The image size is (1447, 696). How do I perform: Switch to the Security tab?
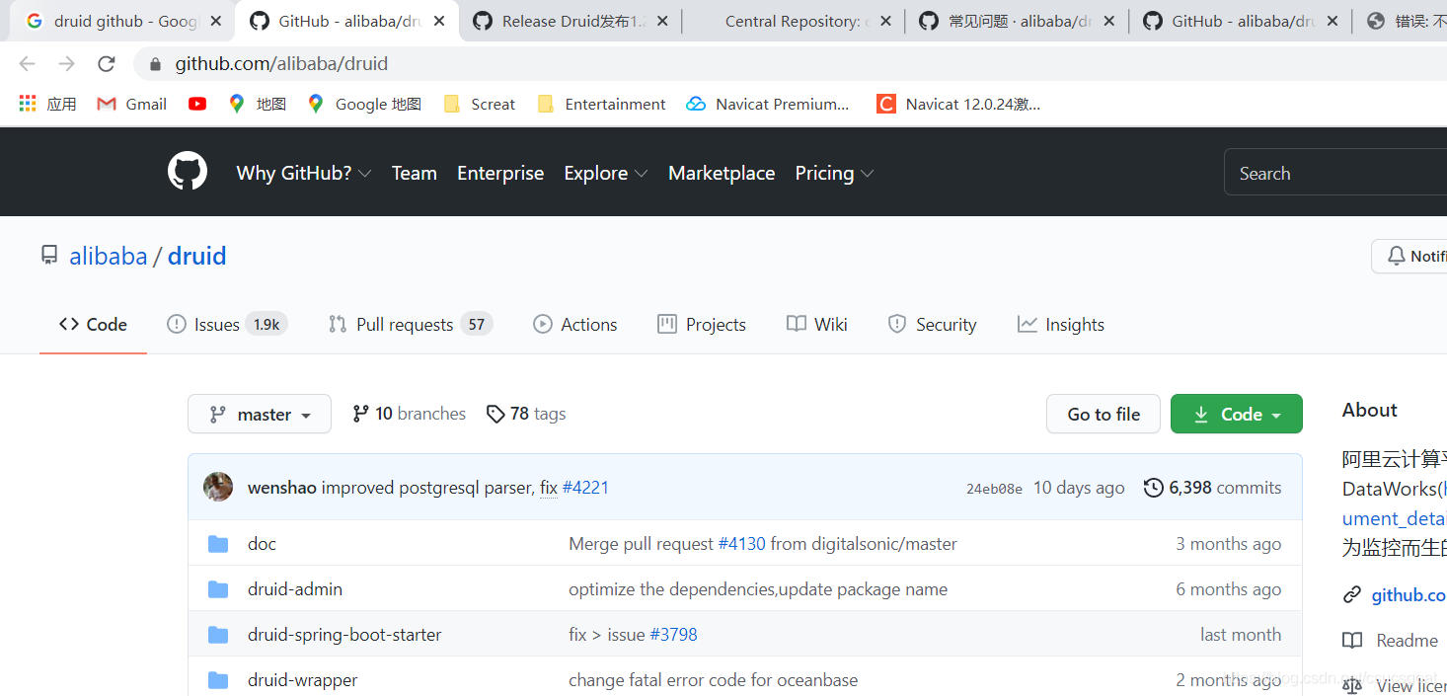[933, 325]
